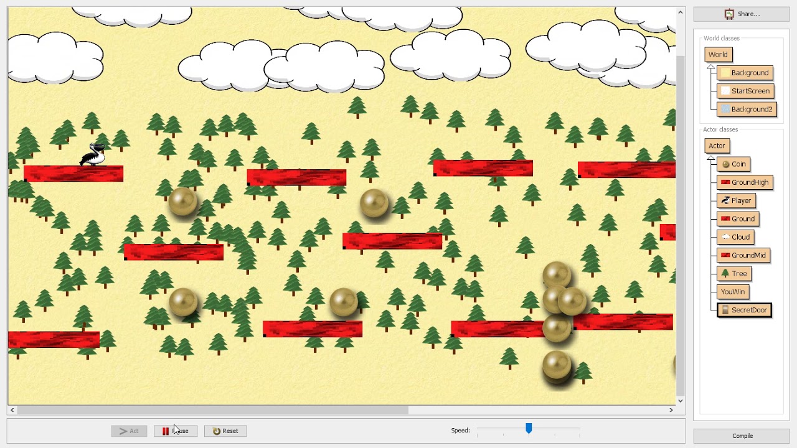Select the GroundMid actor class

(743, 255)
